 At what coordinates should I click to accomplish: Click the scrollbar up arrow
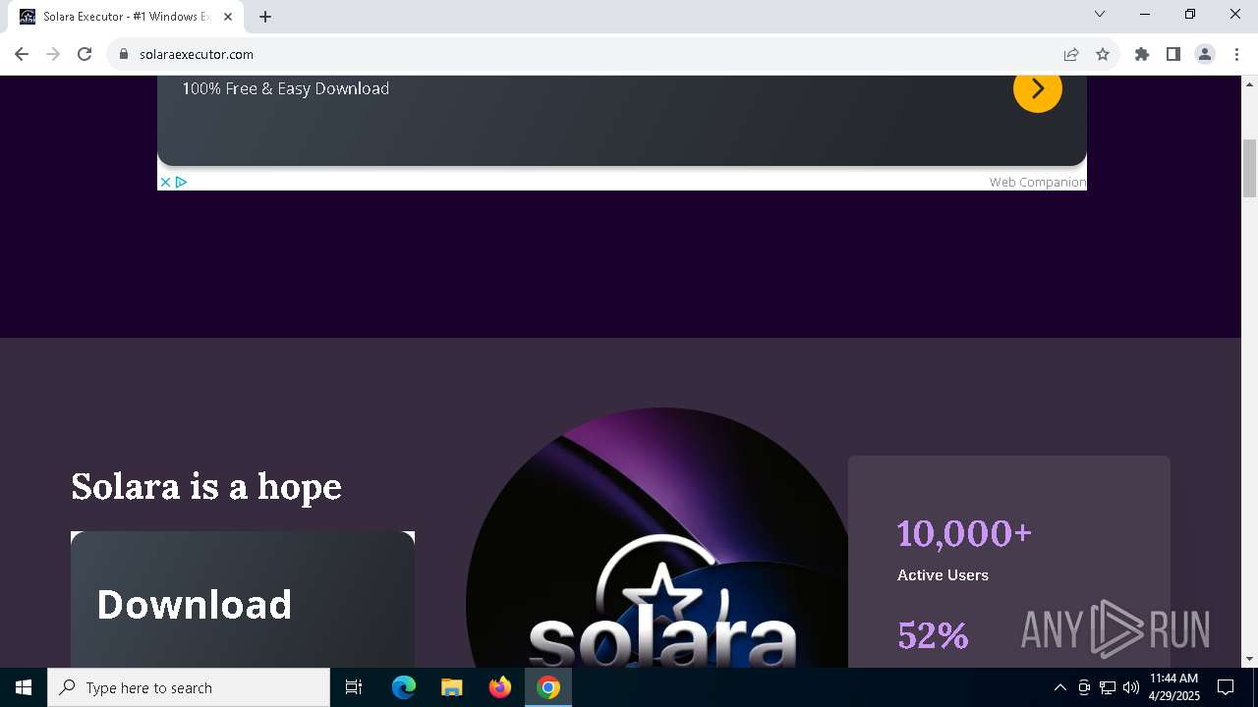pos(1249,82)
